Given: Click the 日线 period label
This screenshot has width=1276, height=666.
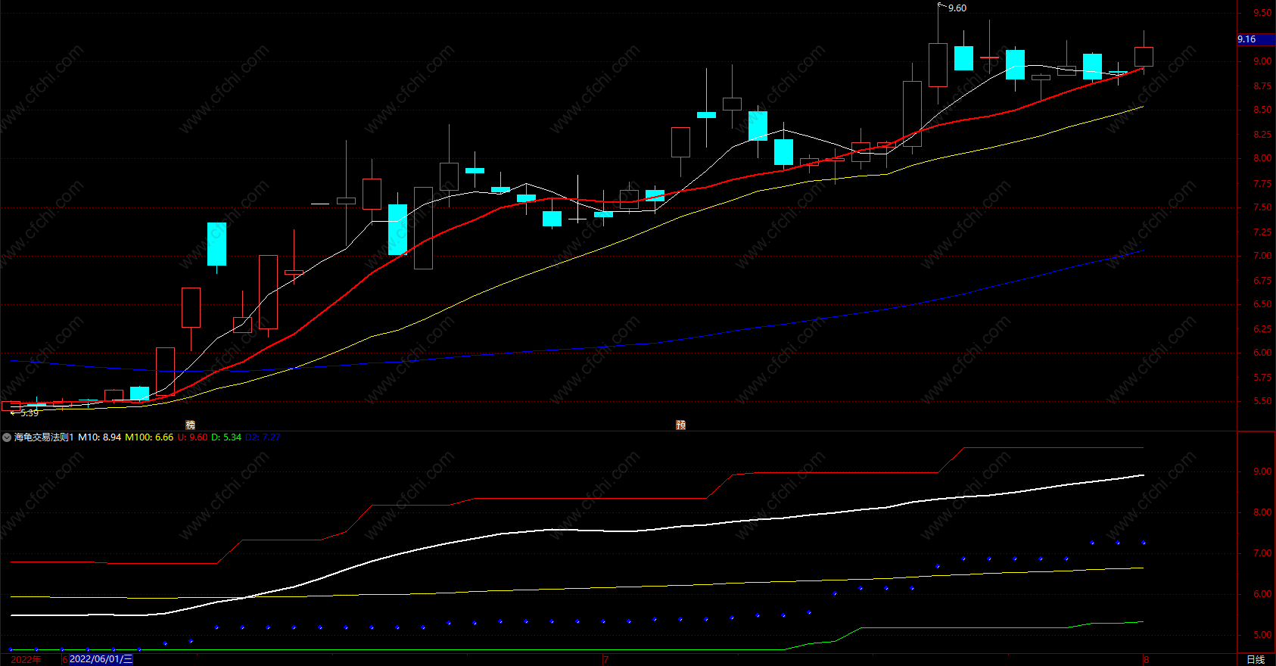Looking at the screenshot, I should [x=1256, y=659].
